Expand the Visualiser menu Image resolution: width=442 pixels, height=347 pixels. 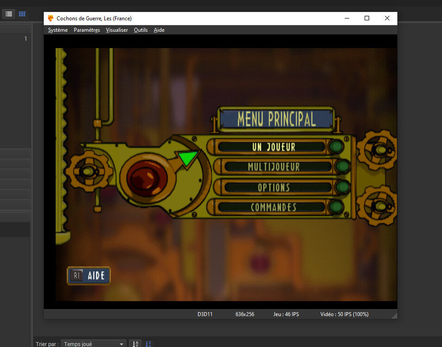pyautogui.click(x=117, y=30)
